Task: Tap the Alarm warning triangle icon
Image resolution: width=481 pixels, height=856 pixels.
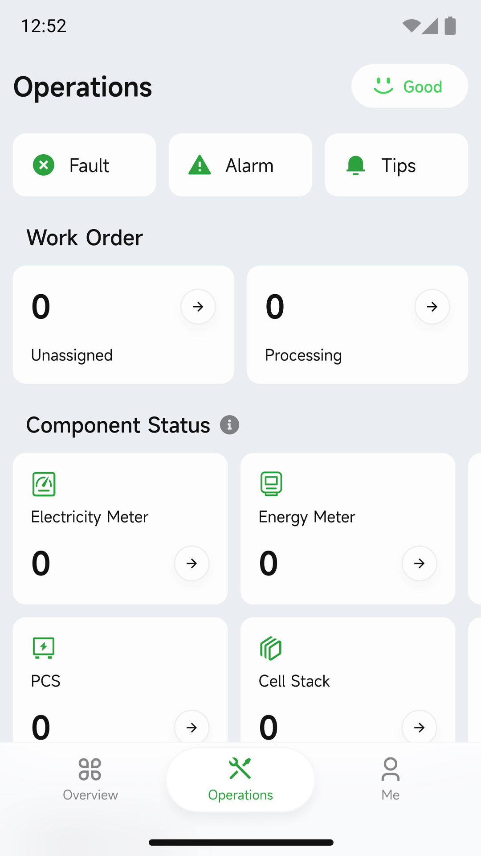Action: click(x=200, y=165)
